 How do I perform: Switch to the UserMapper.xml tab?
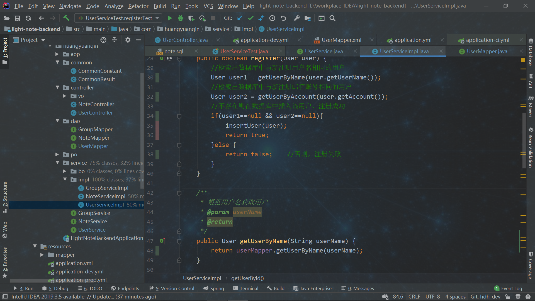click(x=341, y=40)
